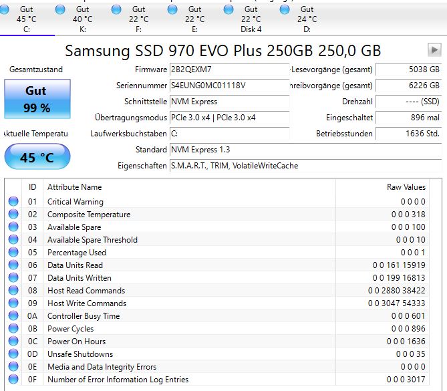447x391 pixels.
Task: Click raw value 0 0 0 3017
Action: coord(406,380)
